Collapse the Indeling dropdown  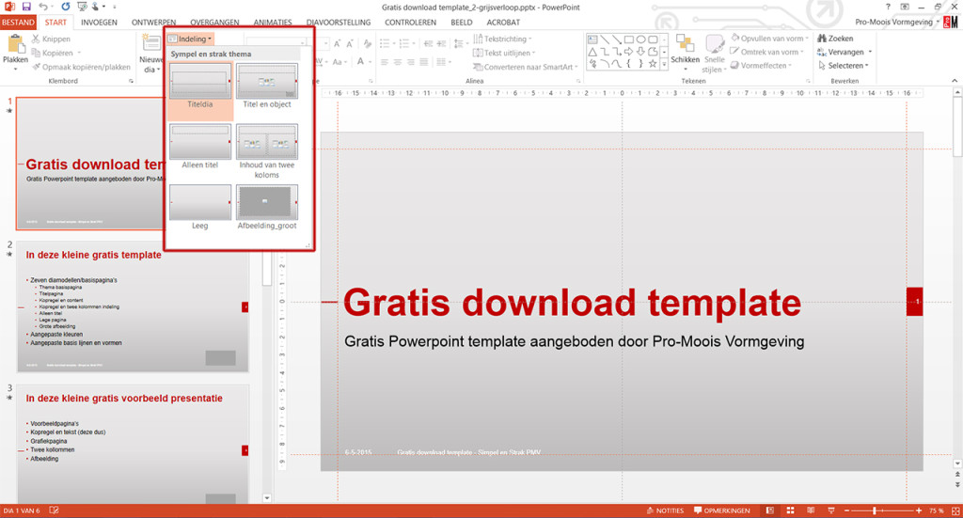click(x=190, y=39)
